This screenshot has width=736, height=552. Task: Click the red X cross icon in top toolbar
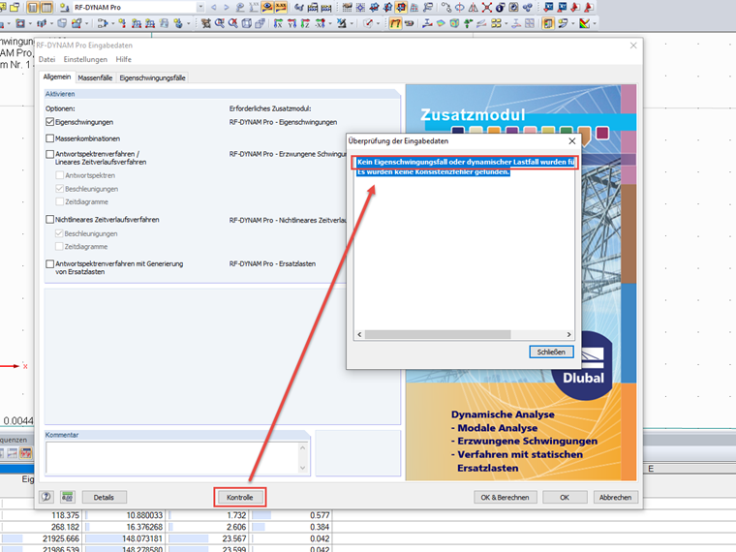point(487,8)
